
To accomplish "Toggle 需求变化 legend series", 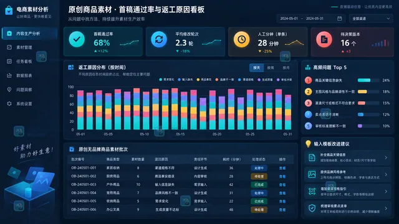I will (166, 80).
